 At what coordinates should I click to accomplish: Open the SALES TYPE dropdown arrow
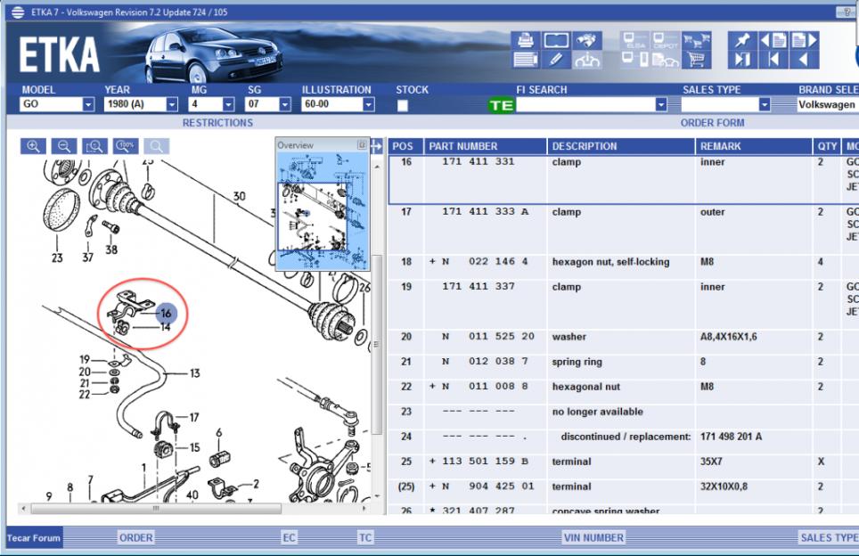765,104
